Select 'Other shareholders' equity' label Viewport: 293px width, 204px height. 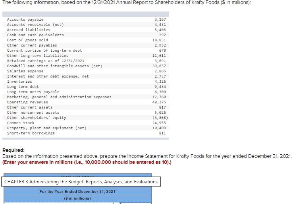[x=37, y=118]
